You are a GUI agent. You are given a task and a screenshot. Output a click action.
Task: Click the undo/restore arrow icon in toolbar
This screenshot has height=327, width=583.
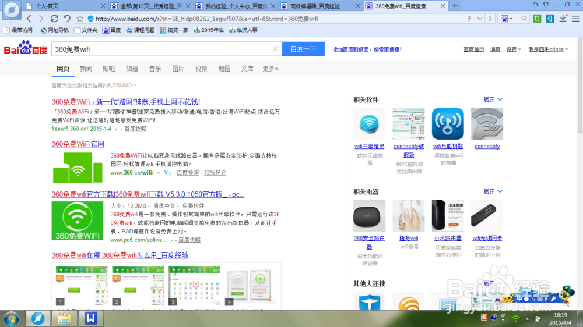(67, 19)
